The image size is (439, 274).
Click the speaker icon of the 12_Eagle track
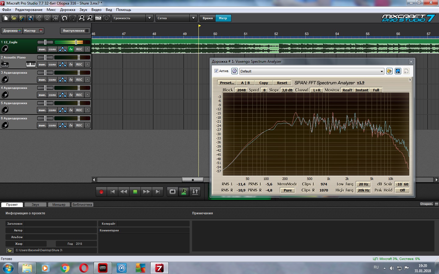[x=5, y=49]
